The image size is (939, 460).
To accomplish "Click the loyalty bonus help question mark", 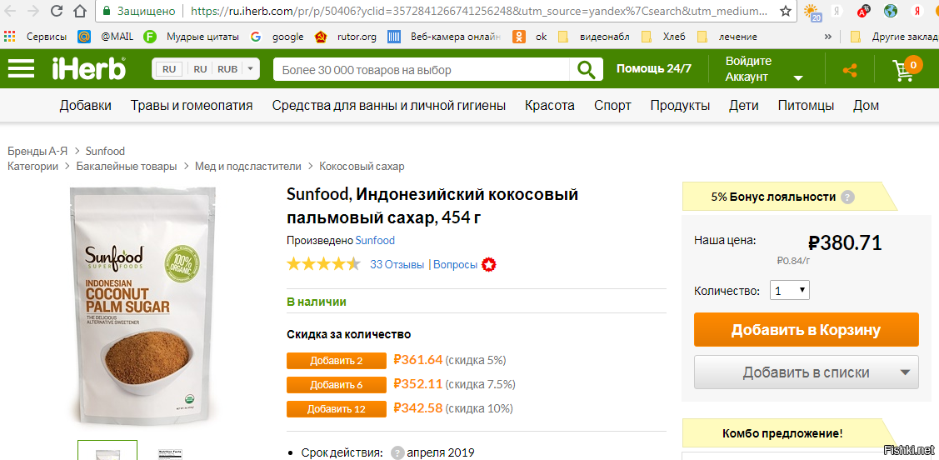I will click(x=847, y=197).
